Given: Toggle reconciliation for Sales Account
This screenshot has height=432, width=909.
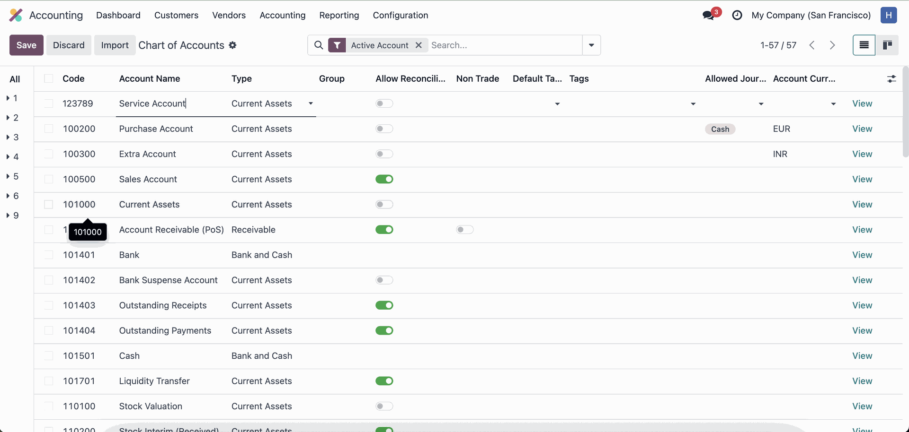Looking at the screenshot, I should click(384, 179).
